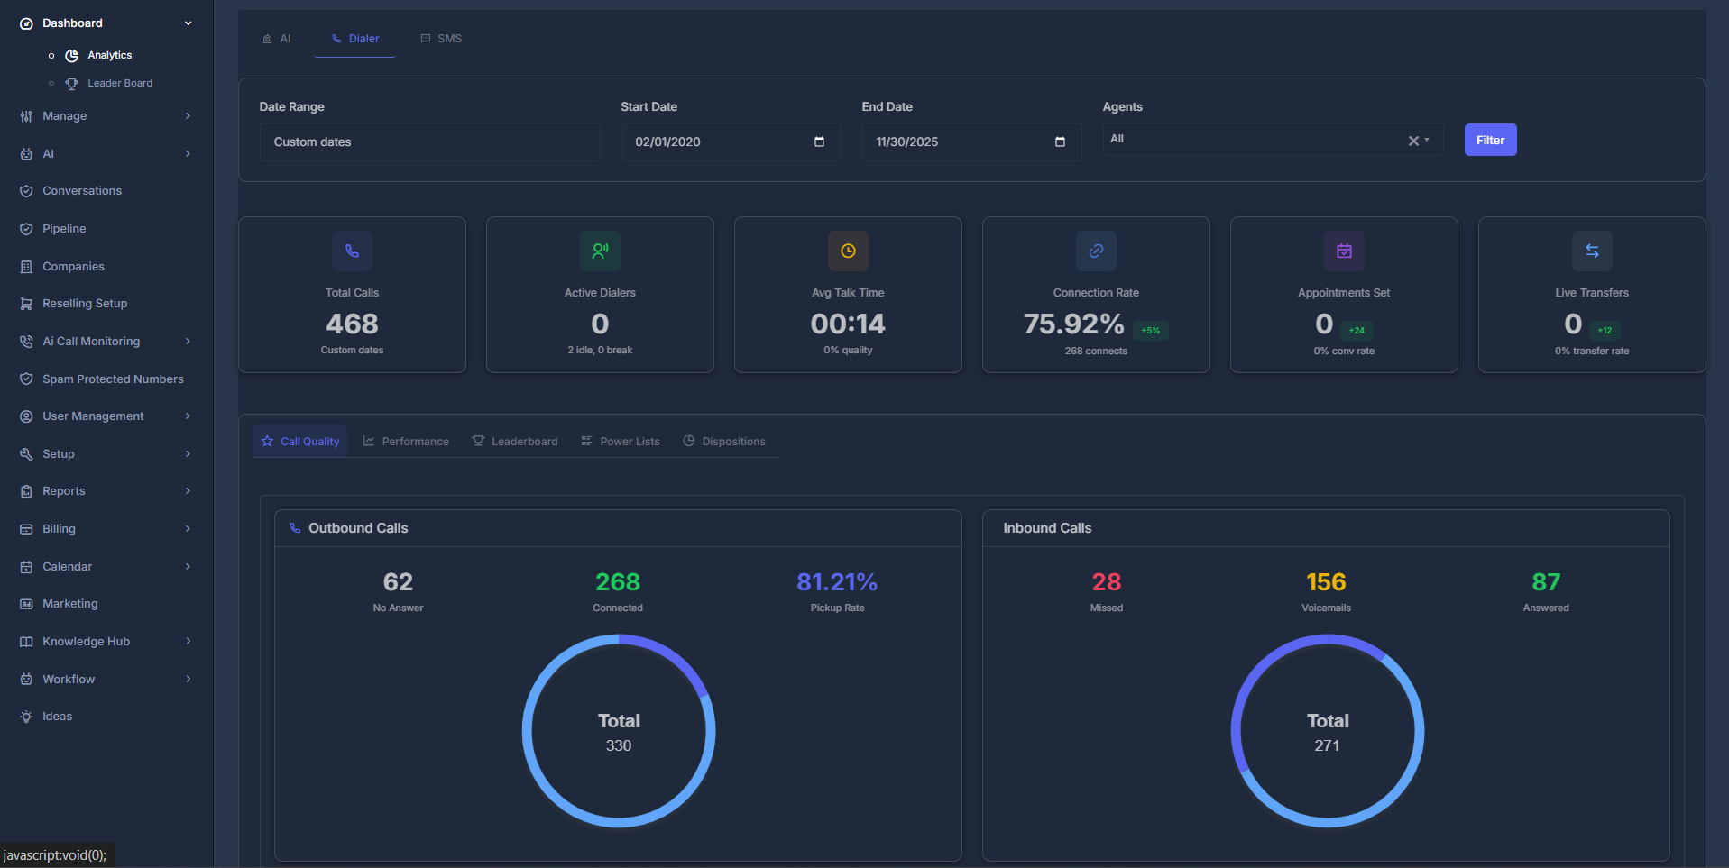Open Spam Protected Numbers from the sidebar
The height and width of the screenshot is (868, 1729).
pos(113,379)
